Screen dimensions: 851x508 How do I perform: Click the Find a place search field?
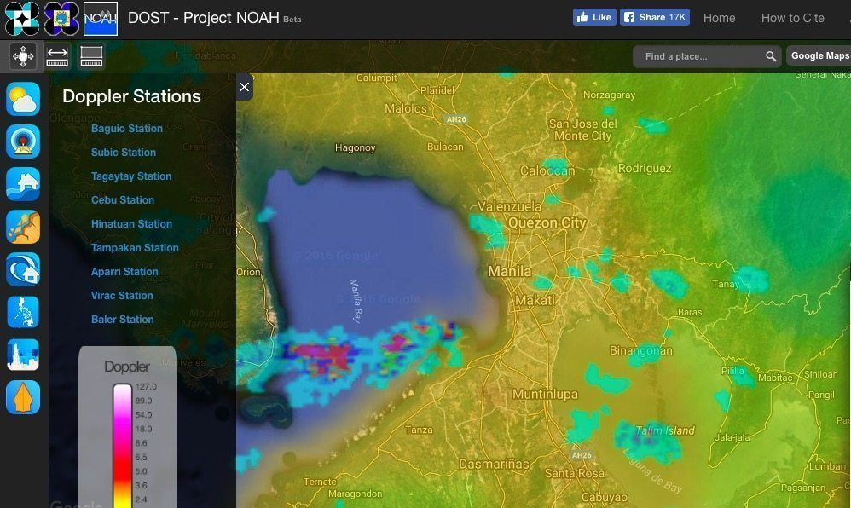click(x=707, y=56)
